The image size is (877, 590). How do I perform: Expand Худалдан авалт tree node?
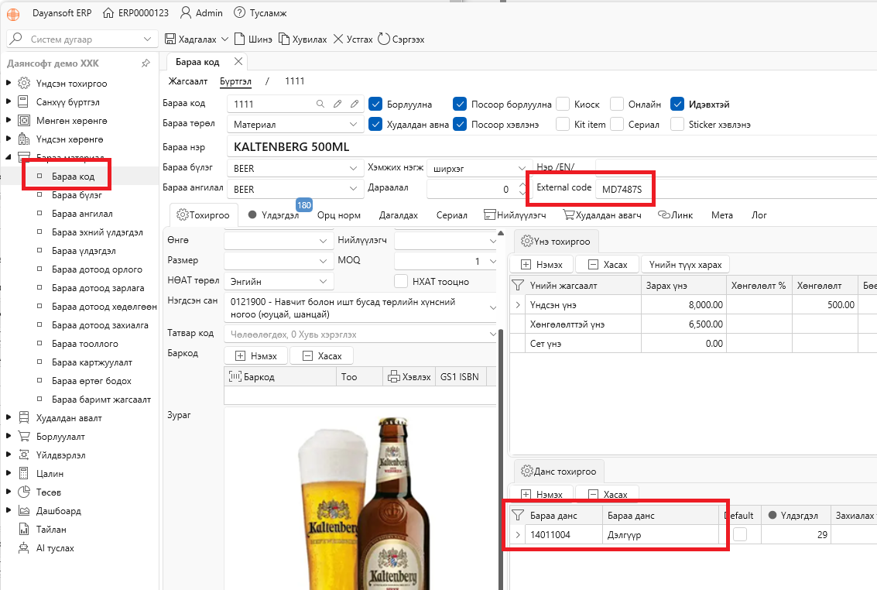(9, 417)
